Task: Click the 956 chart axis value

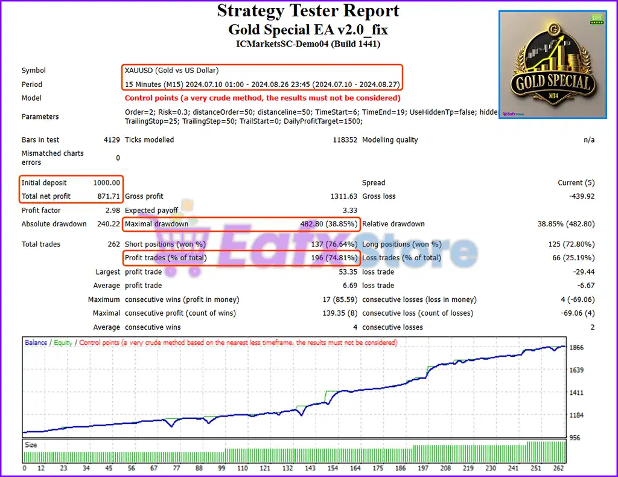Action: (x=575, y=438)
